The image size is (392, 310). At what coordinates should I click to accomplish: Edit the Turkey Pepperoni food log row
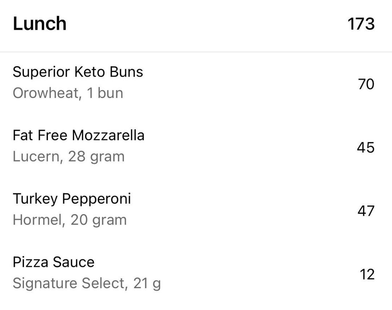click(196, 211)
